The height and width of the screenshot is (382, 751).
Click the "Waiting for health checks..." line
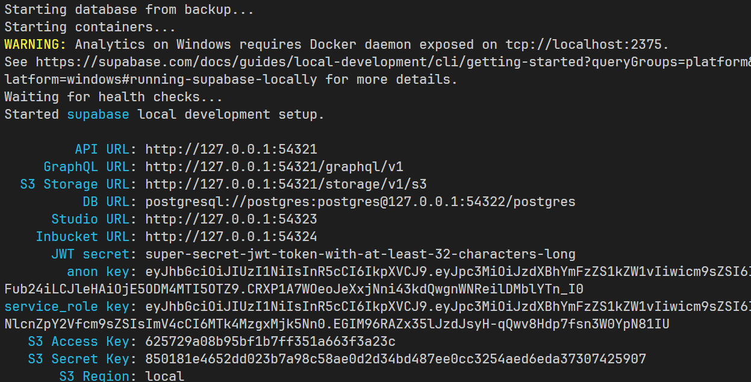113,97
